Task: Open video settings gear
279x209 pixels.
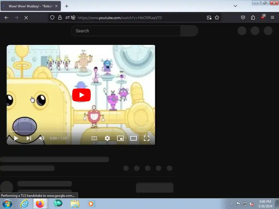Action: (107, 138)
